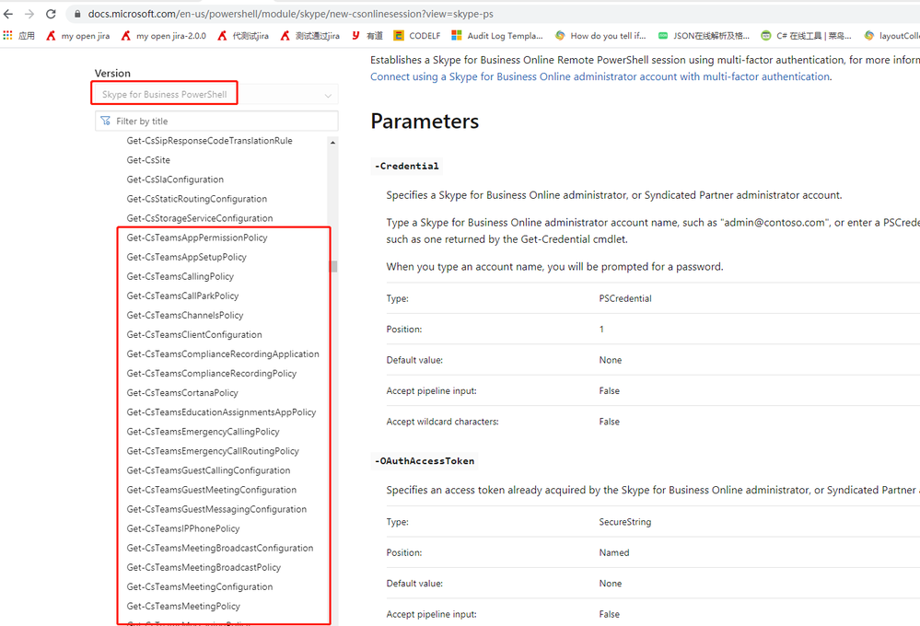Open Get-CsTeamsEmergencyCallingPolicy
The width and height of the screenshot is (920, 626).
[203, 431]
